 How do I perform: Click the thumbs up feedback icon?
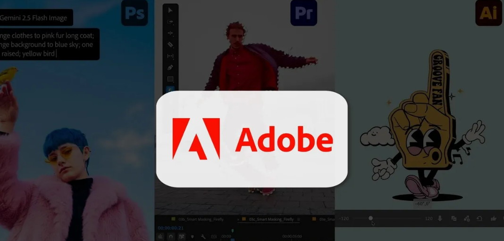(x=494, y=218)
